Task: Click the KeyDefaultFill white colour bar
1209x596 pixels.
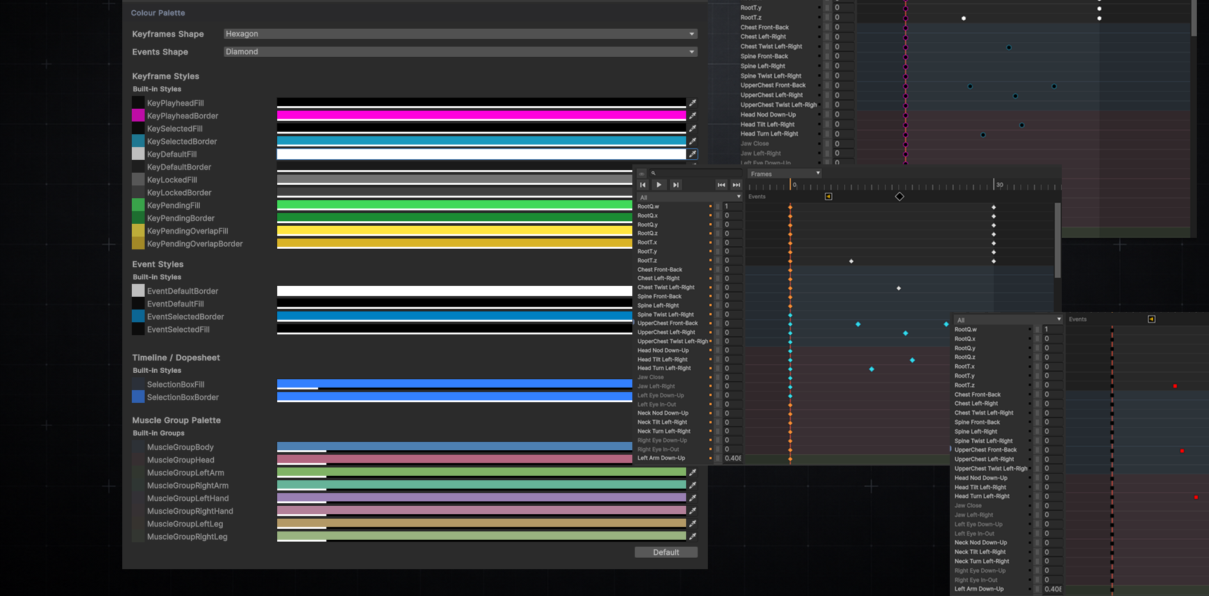Action: pyautogui.click(x=481, y=154)
